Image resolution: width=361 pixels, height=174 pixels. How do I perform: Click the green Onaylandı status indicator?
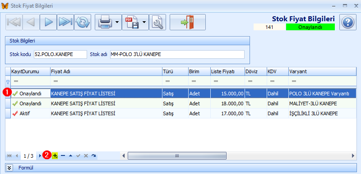coord(310,27)
